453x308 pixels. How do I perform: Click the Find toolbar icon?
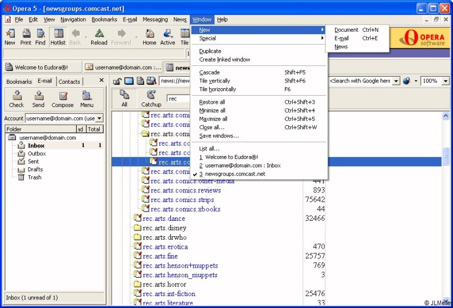coord(40,37)
